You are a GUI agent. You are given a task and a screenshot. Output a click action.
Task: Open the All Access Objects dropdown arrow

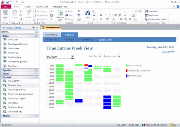click(33, 28)
